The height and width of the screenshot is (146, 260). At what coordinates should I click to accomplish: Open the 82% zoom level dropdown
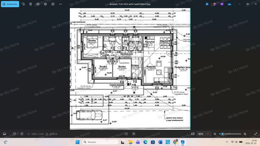(x=204, y=134)
